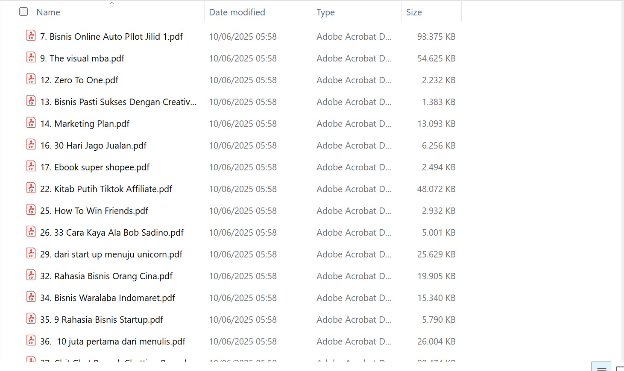
Task: Click PDF icon beside Marketing Plan.pdf
Action: 31,123
